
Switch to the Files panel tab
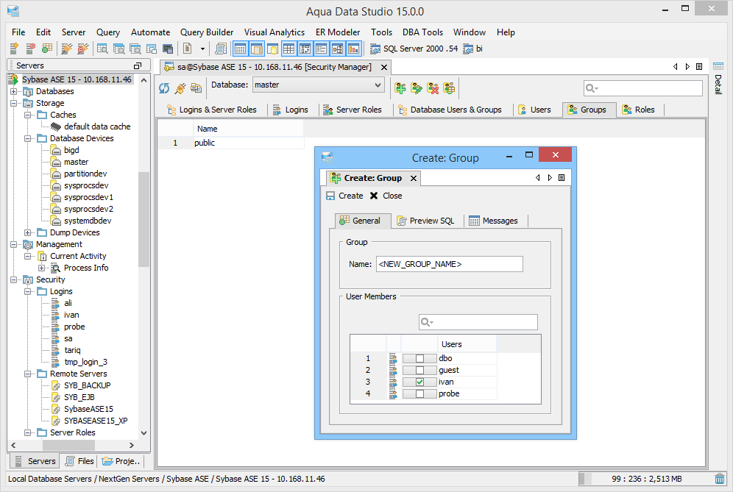(x=79, y=461)
